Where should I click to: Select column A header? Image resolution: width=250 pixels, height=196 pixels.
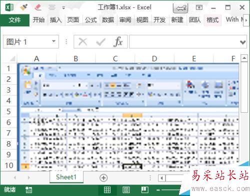(36, 59)
